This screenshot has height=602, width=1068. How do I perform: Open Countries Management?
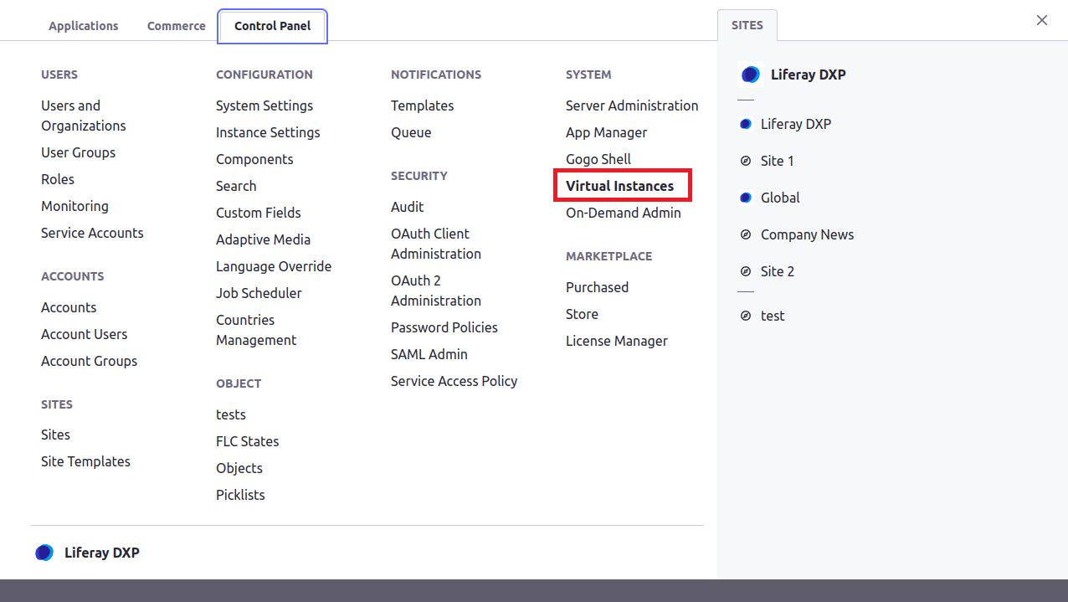coord(256,330)
